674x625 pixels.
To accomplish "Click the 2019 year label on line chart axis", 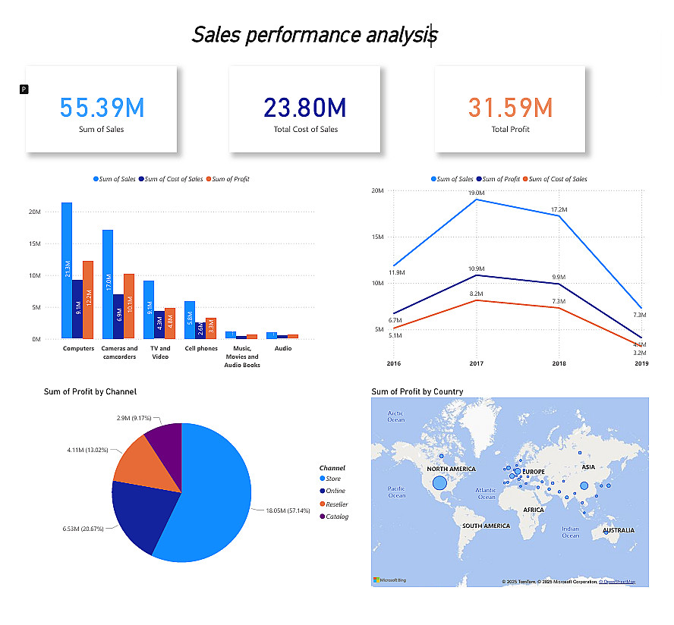I will pyautogui.click(x=641, y=363).
